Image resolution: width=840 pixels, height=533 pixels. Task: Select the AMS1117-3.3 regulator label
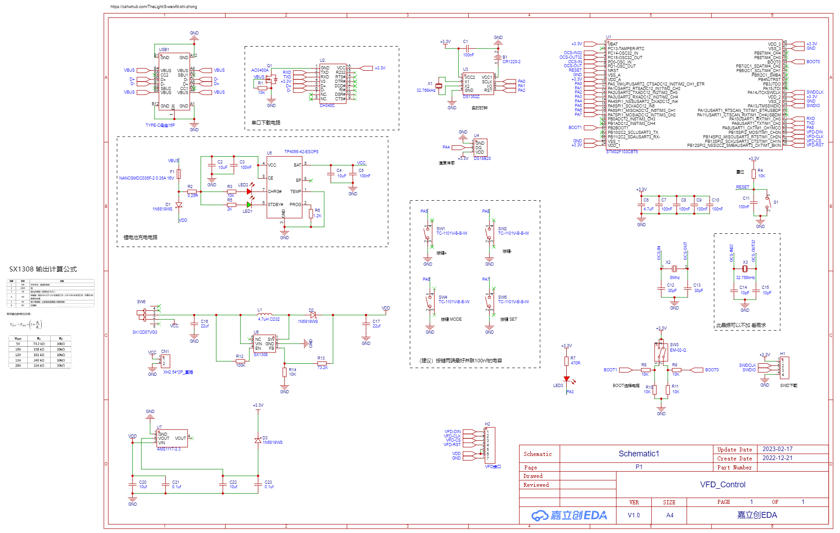click(168, 449)
